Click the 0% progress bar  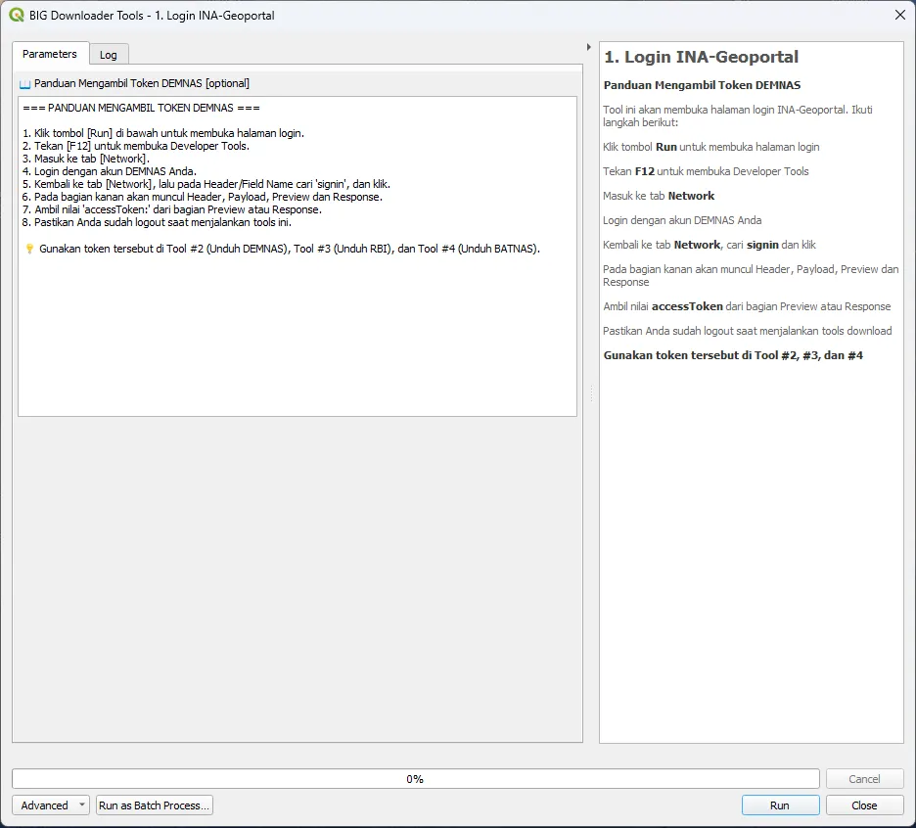pyautogui.click(x=415, y=779)
